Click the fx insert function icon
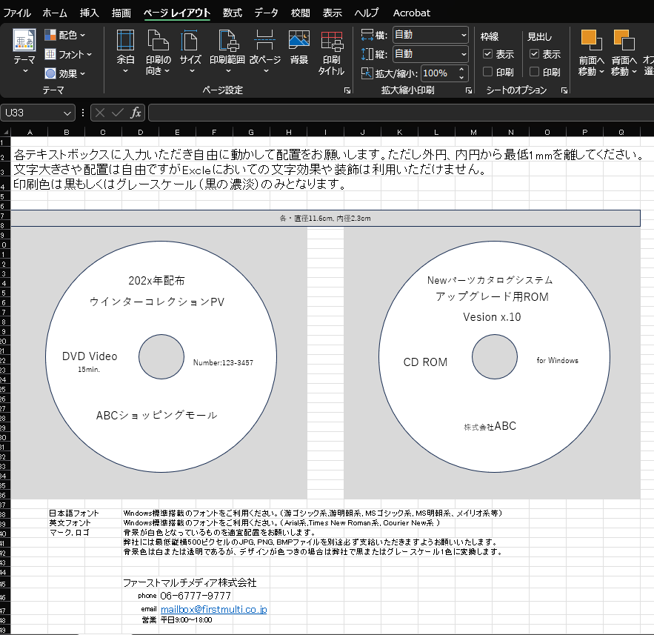 pos(136,113)
